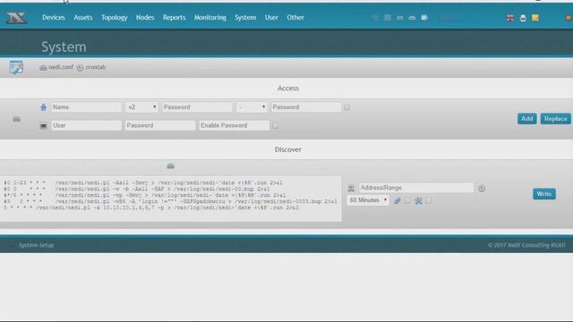Focus the first SNMP Password field
The width and height of the screenshot is (573, 322).
coord(197,107)
